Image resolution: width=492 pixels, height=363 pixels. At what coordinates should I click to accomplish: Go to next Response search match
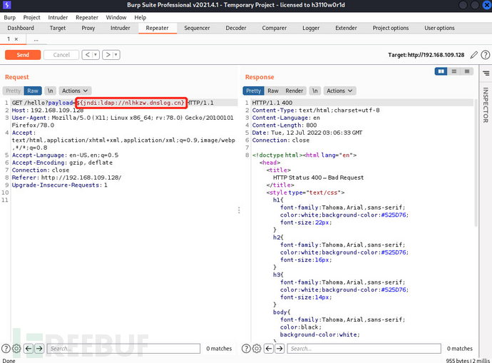tap(280, 349)
